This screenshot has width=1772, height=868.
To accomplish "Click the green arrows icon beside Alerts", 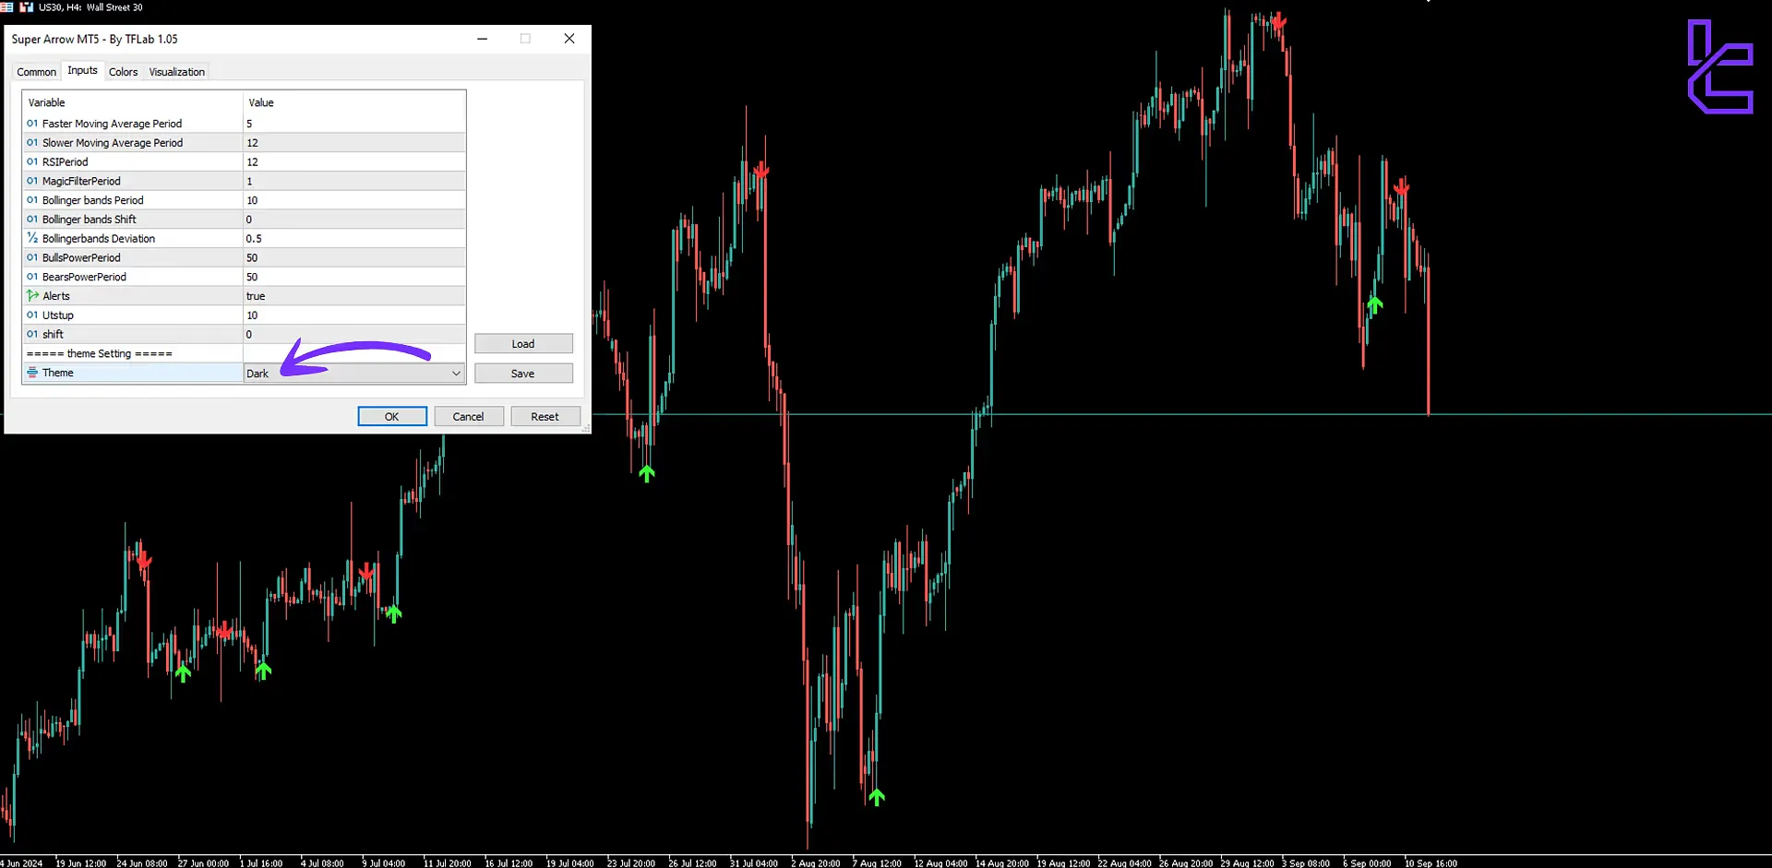I will (32, 295).
